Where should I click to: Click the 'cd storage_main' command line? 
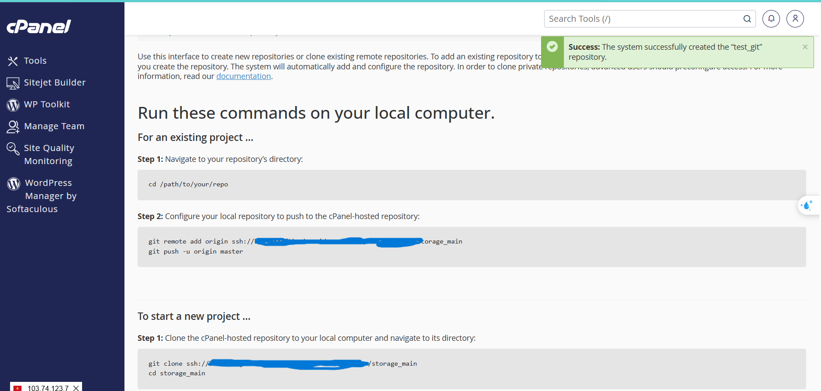coord(177,373)
